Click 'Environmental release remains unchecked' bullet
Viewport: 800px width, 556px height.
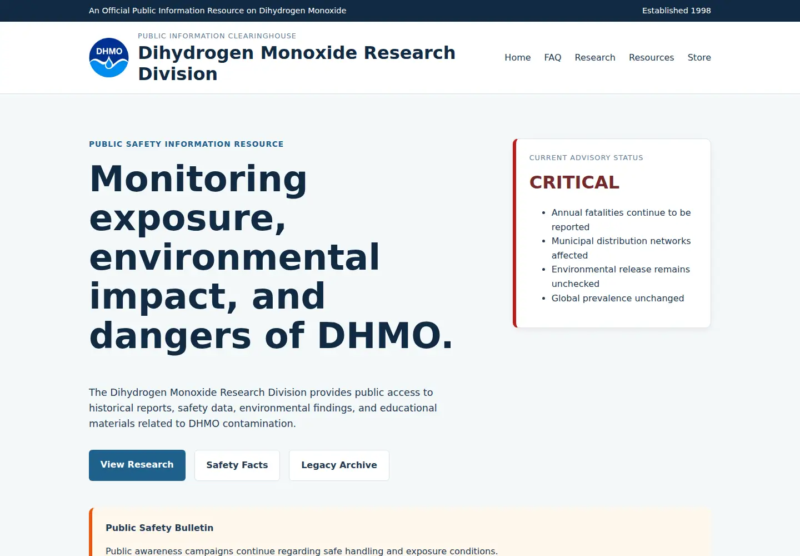coord(621,276)
